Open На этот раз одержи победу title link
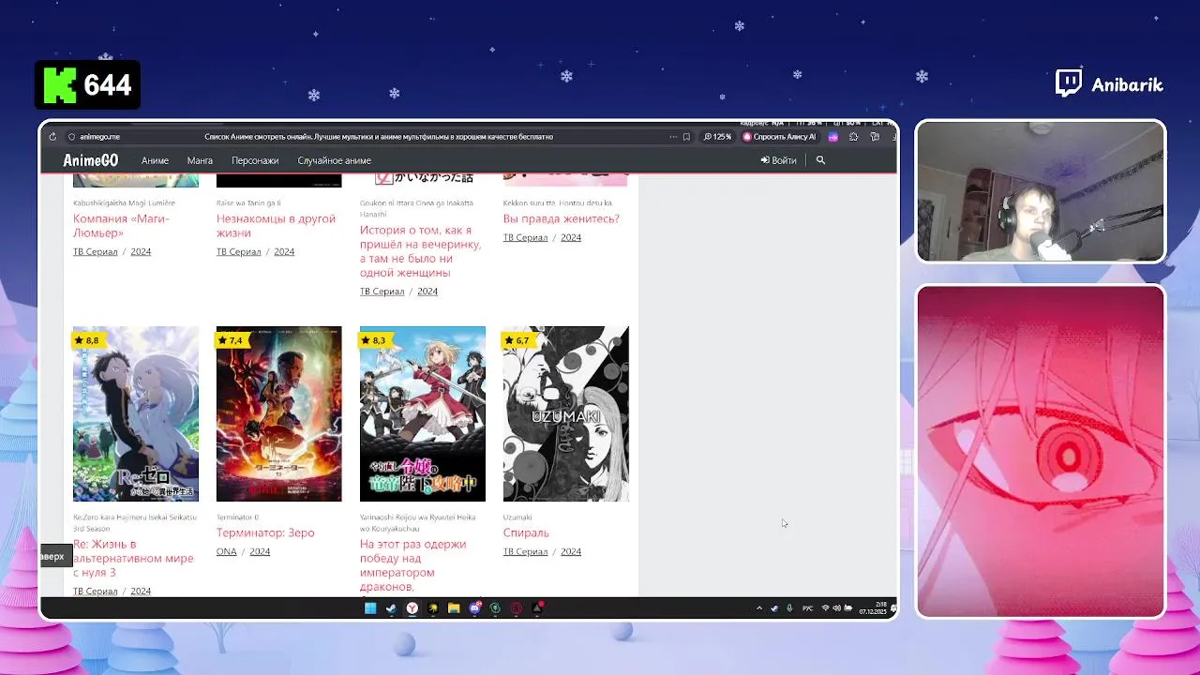The image size is (1200, 675). [x=412, y=565]
